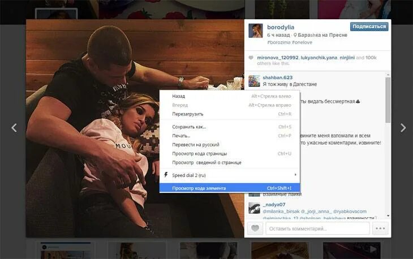This screenshot has width=413, height=259.
Task: Focus the Оставить комментарий field
Action: point(317,228)
